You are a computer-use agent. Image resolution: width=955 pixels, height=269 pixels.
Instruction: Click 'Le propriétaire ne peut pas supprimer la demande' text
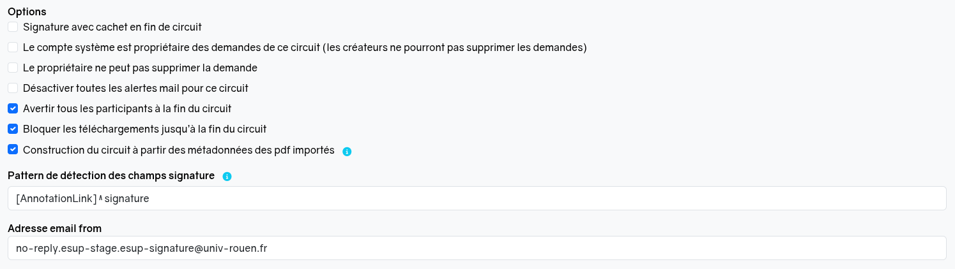point(140,68)
